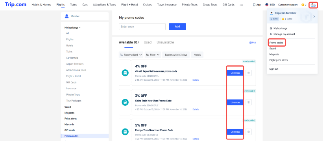Open Gift Cards in top navigation
This screenshot has height=141, width=323.
tap(229, 5)
